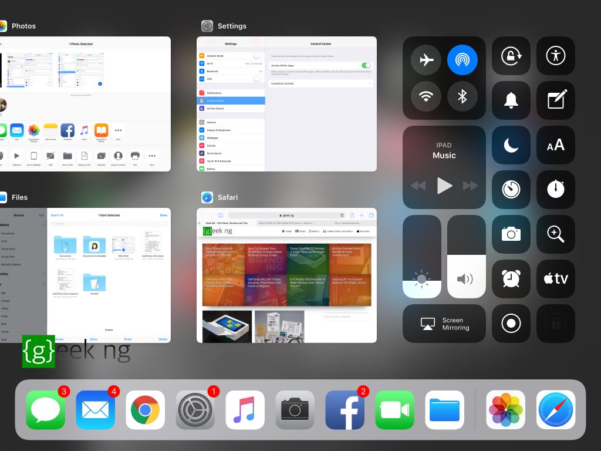Open Music app from the dock

point(245,410)
